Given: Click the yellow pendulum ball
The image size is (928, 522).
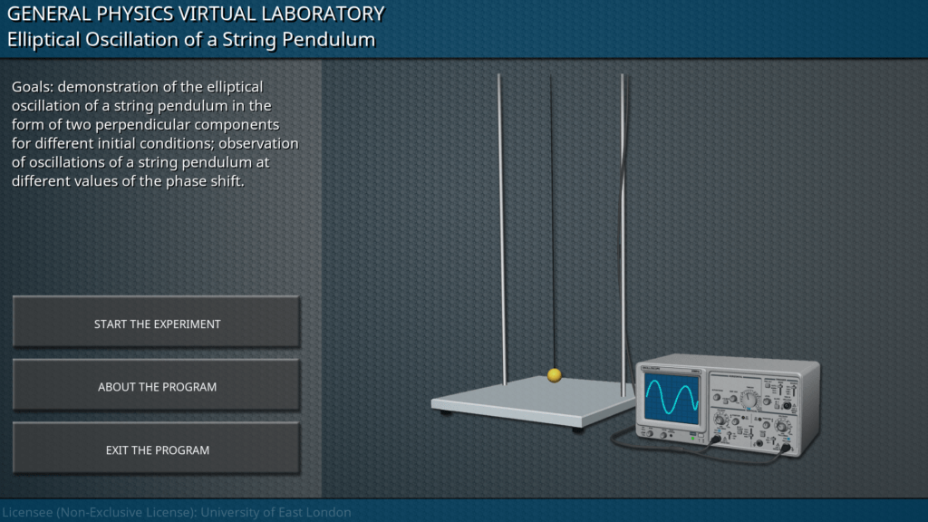Looking at the screenshot, I should click(555, 374).
